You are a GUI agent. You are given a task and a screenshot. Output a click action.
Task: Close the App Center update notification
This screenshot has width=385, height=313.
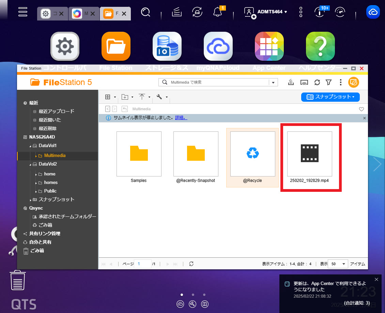pos(376,279)
